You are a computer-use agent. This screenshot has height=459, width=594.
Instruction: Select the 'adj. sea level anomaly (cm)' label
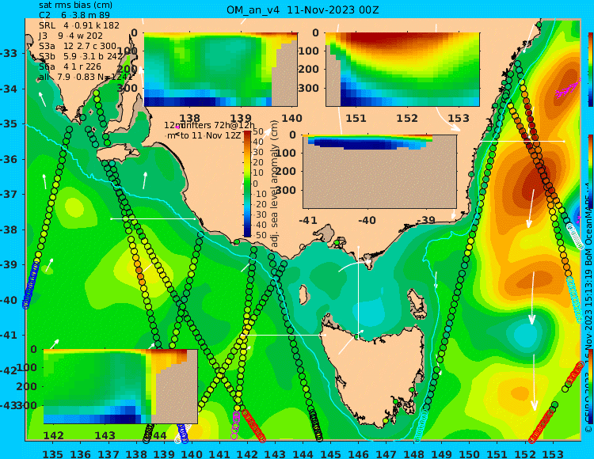tap(275, 183)
